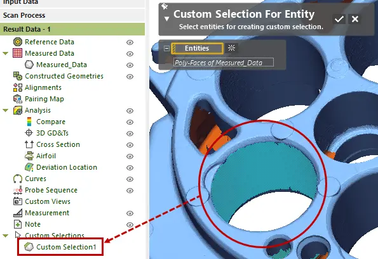378x259 pixels.
Task: Collapse the dialog using the down triangle
Action: tap(166, 19)
